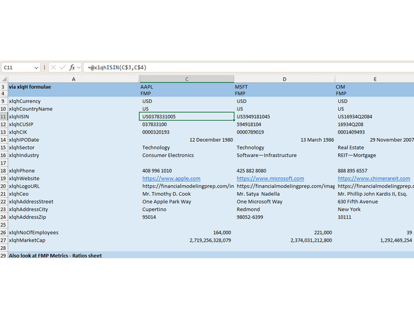Select the xlqhCeo label cell
Image resolution: width=414 pixels, height=318 pixels.
[73, 194]
